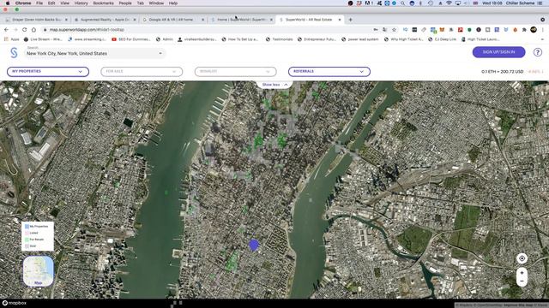Screen dimensions: 549x308
Task: Click My Properties blue legend swatch
Action: pos(27,226)
